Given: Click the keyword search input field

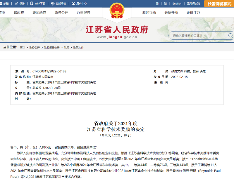Looking at the screenshot, I should pyautogui.click(x=197, y=36).
